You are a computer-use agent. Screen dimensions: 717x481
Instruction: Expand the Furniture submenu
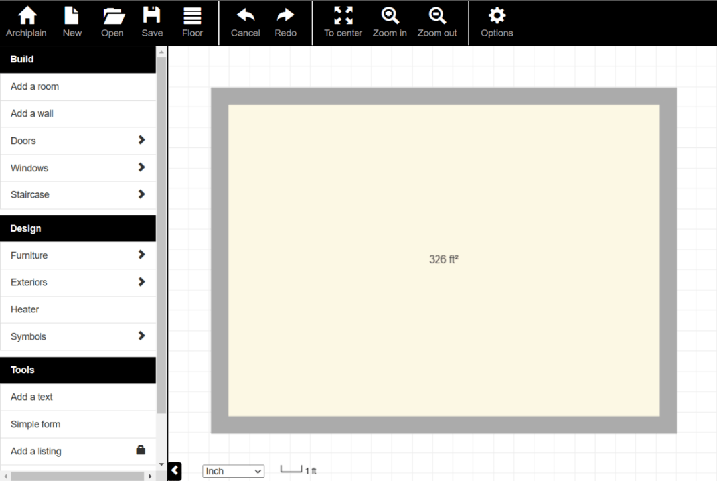coord(78,255)
